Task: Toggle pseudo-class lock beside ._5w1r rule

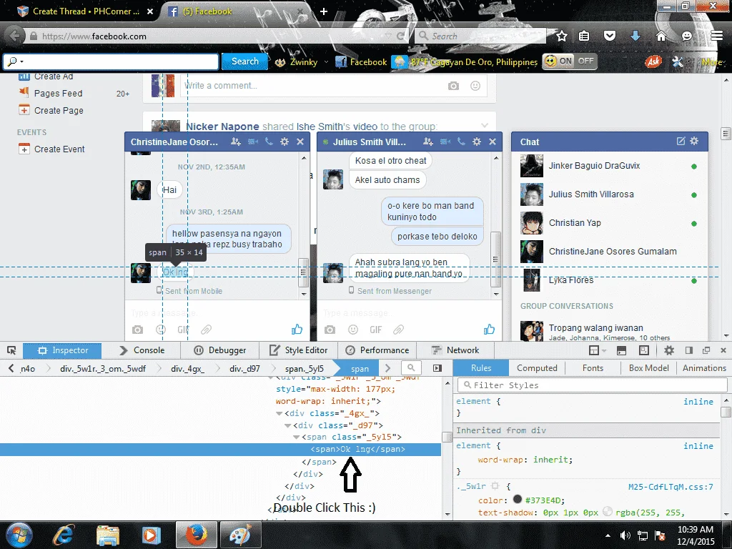Action: point(495,486)
